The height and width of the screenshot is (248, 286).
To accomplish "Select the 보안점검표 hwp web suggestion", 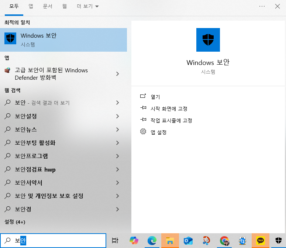I will click(x=63, y=169).
